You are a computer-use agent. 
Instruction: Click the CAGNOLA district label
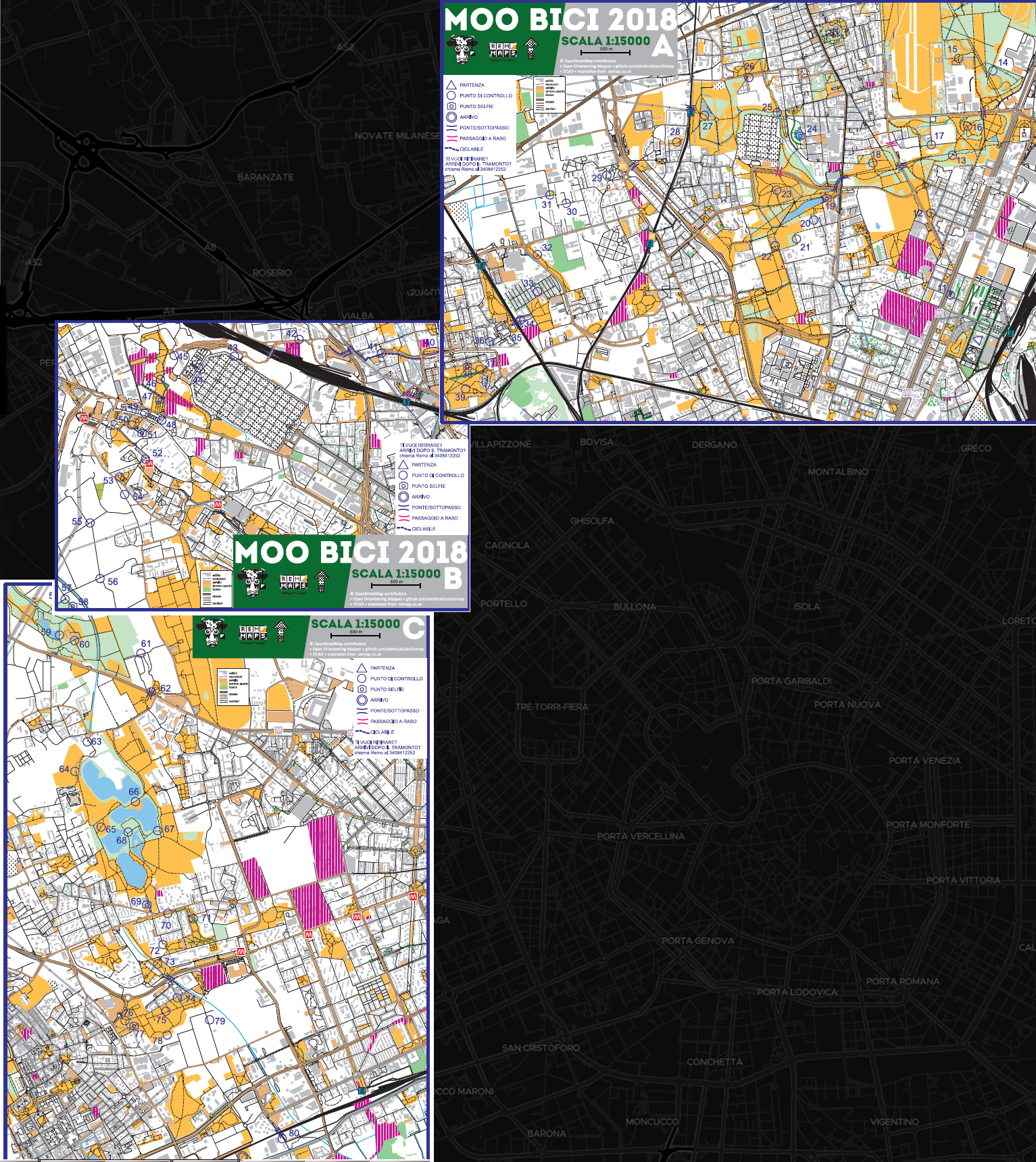pos(508,545)
